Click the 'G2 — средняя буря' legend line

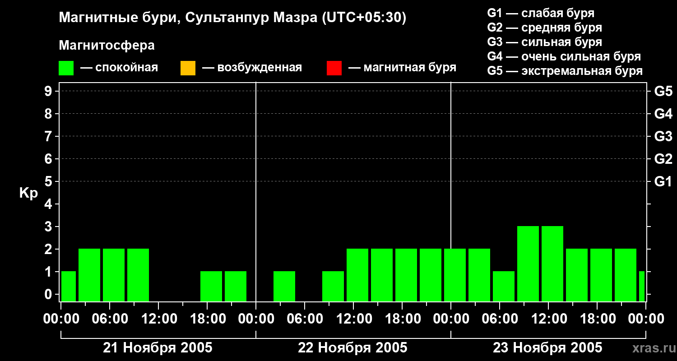[545, 28]
